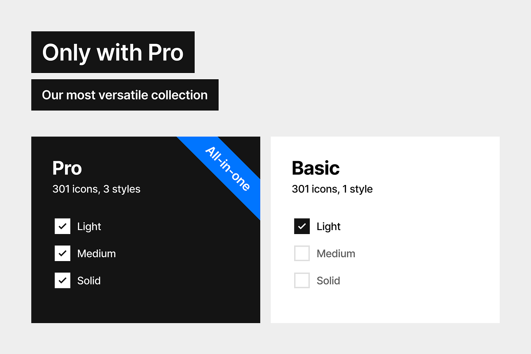This screenshot has height=354, width=531.
Task: Click the Light label in the Basic card
Action: pos(328,227)
